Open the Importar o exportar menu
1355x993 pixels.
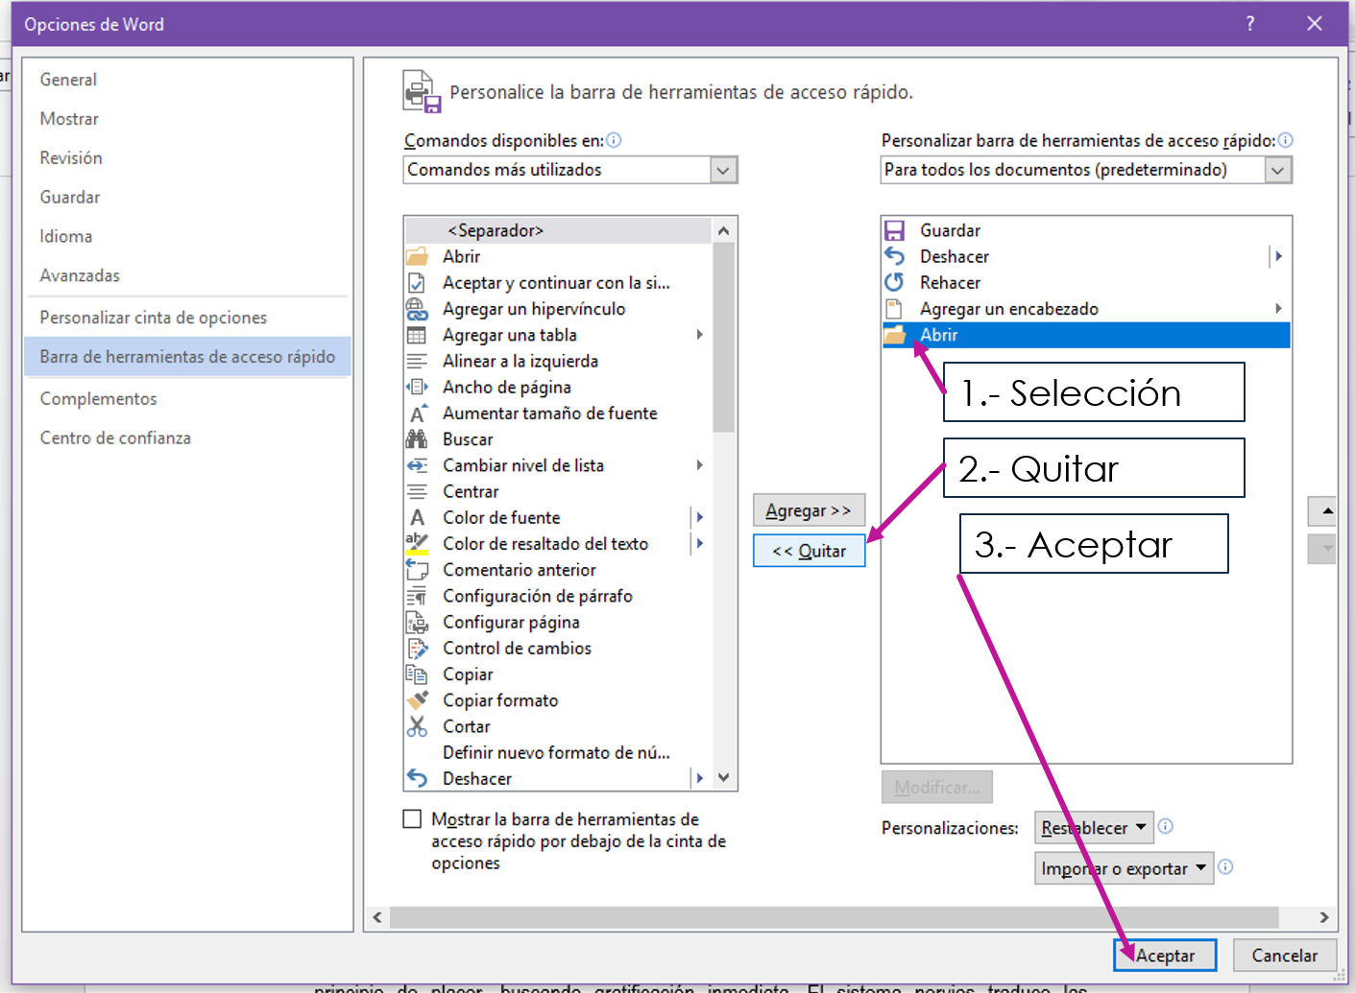[x=1124, y=867]
